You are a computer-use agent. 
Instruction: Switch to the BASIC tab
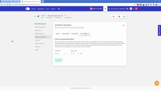[x=58, y=34]
